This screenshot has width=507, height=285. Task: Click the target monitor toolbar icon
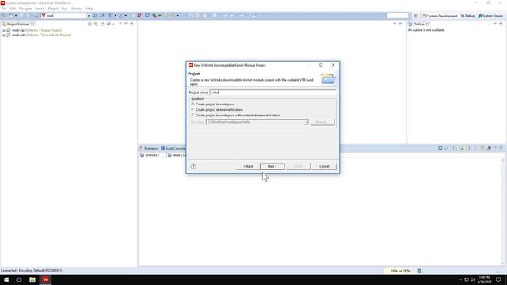coord(147,16)
